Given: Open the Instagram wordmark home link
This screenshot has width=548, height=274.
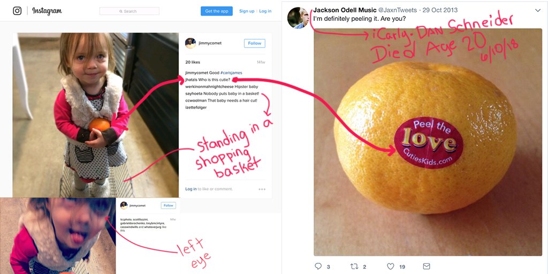Looking at the screenshot, I should tap(47, 11).
